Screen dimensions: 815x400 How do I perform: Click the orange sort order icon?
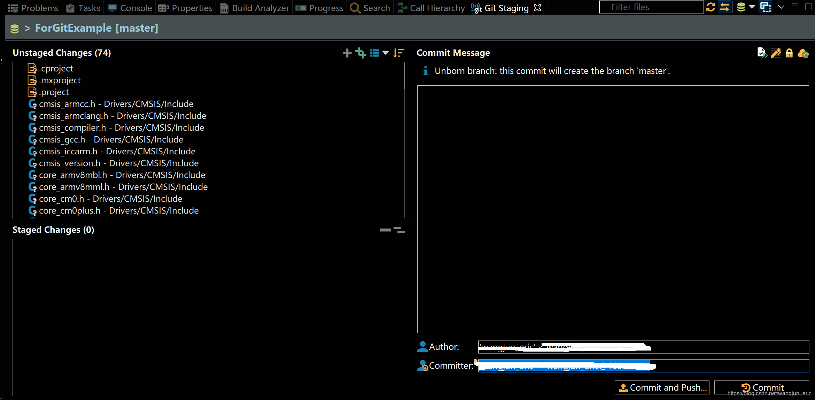(399, 53)
